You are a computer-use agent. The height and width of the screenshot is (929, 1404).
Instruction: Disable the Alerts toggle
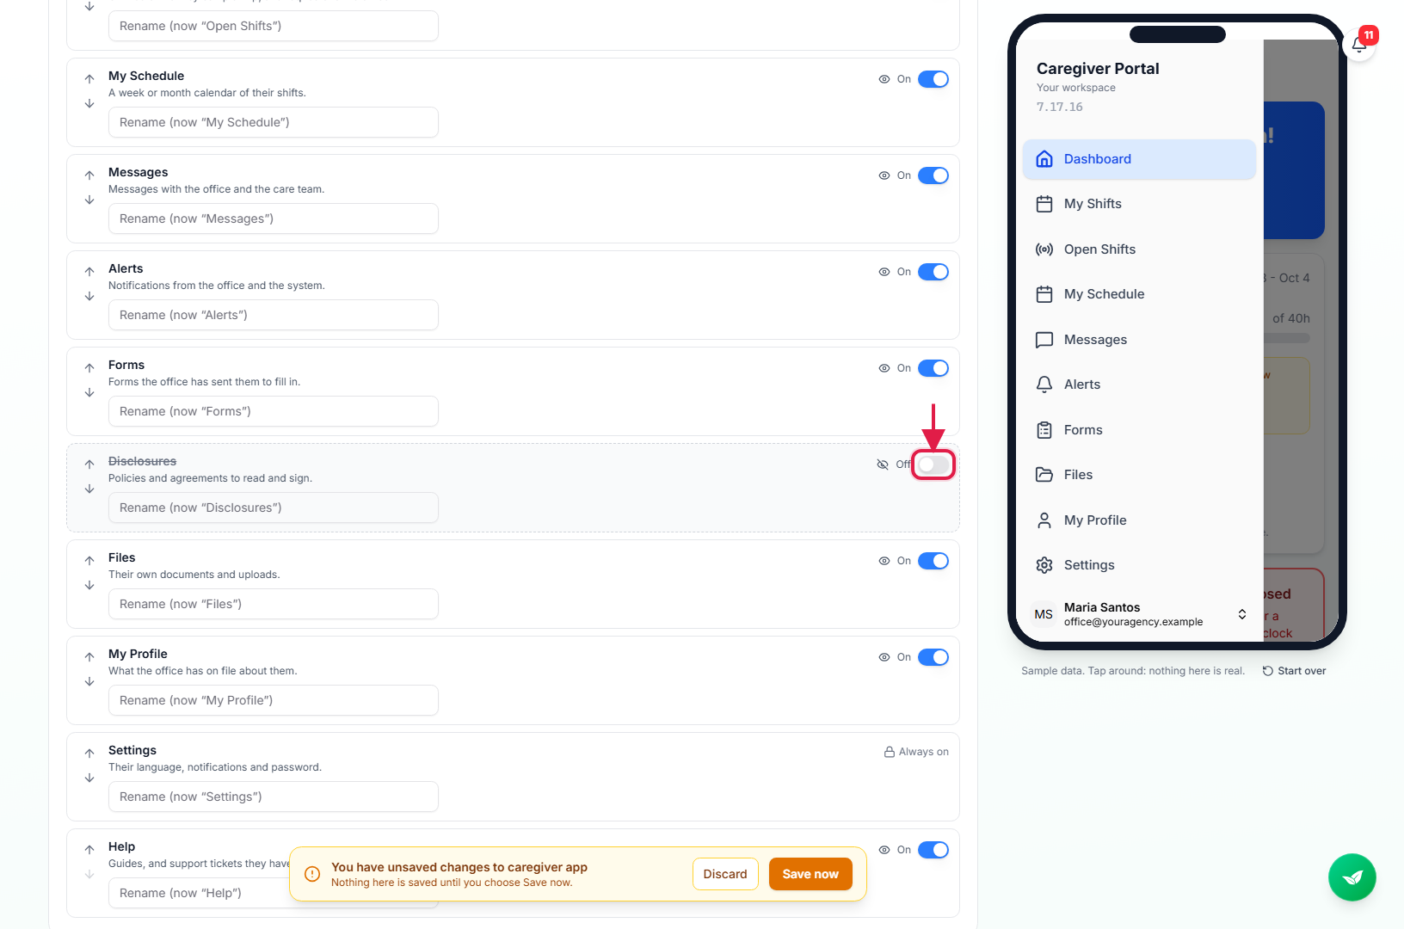(933, 272)
